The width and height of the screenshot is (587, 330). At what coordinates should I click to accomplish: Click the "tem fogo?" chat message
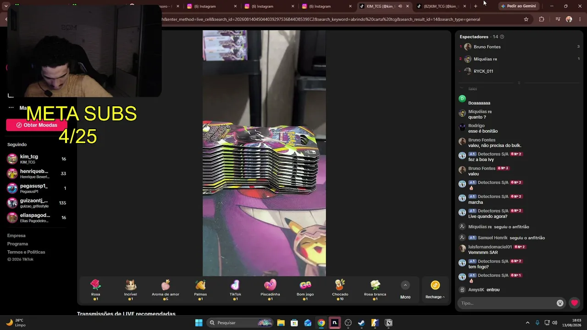coord(478,267)
